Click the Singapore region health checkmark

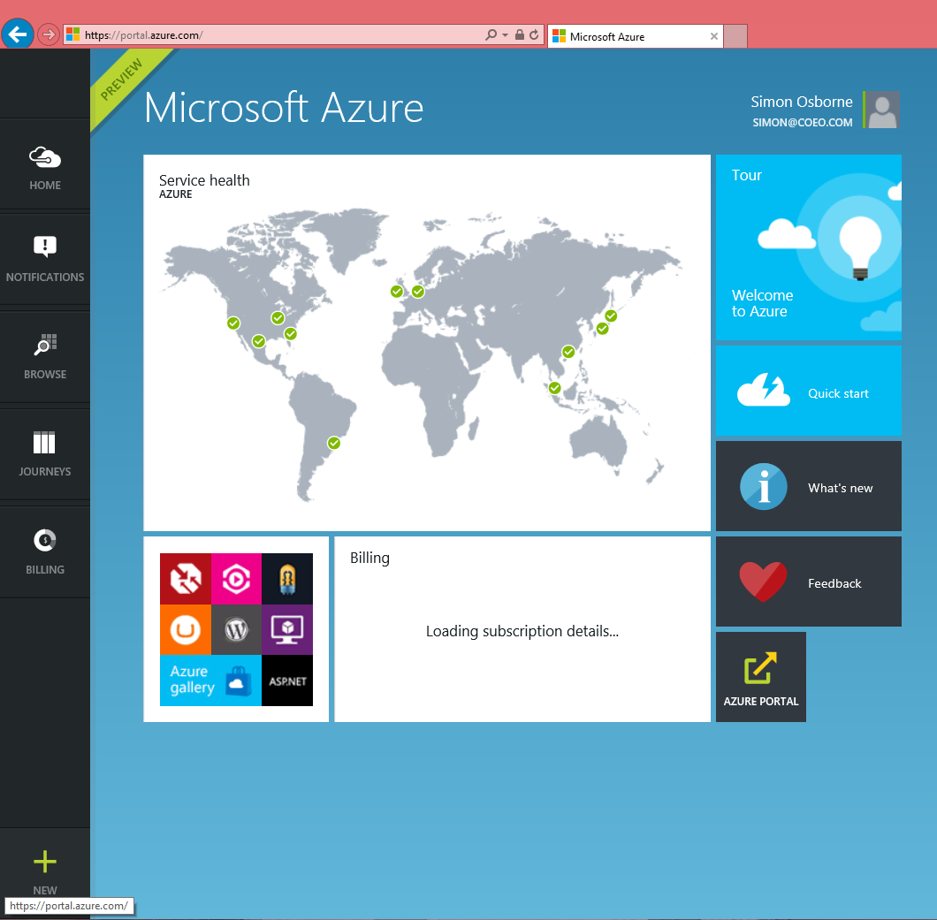coord(555,388)
